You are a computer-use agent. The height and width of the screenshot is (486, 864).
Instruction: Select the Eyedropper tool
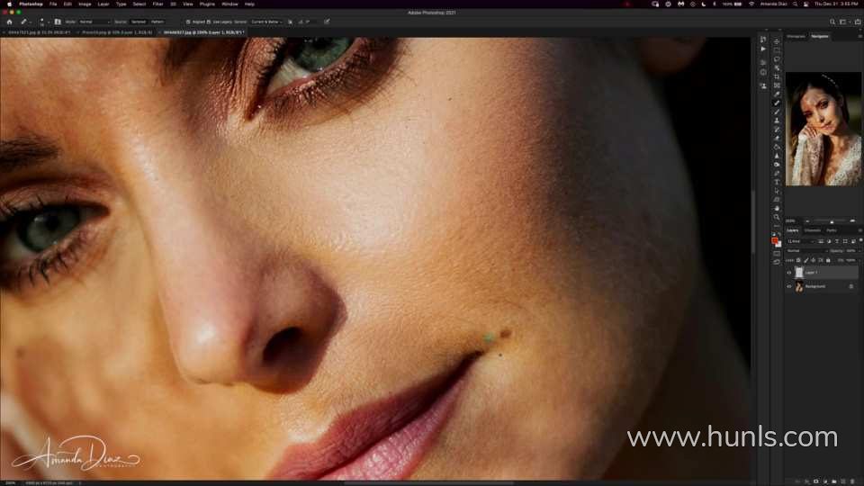[x=777, y=94]
